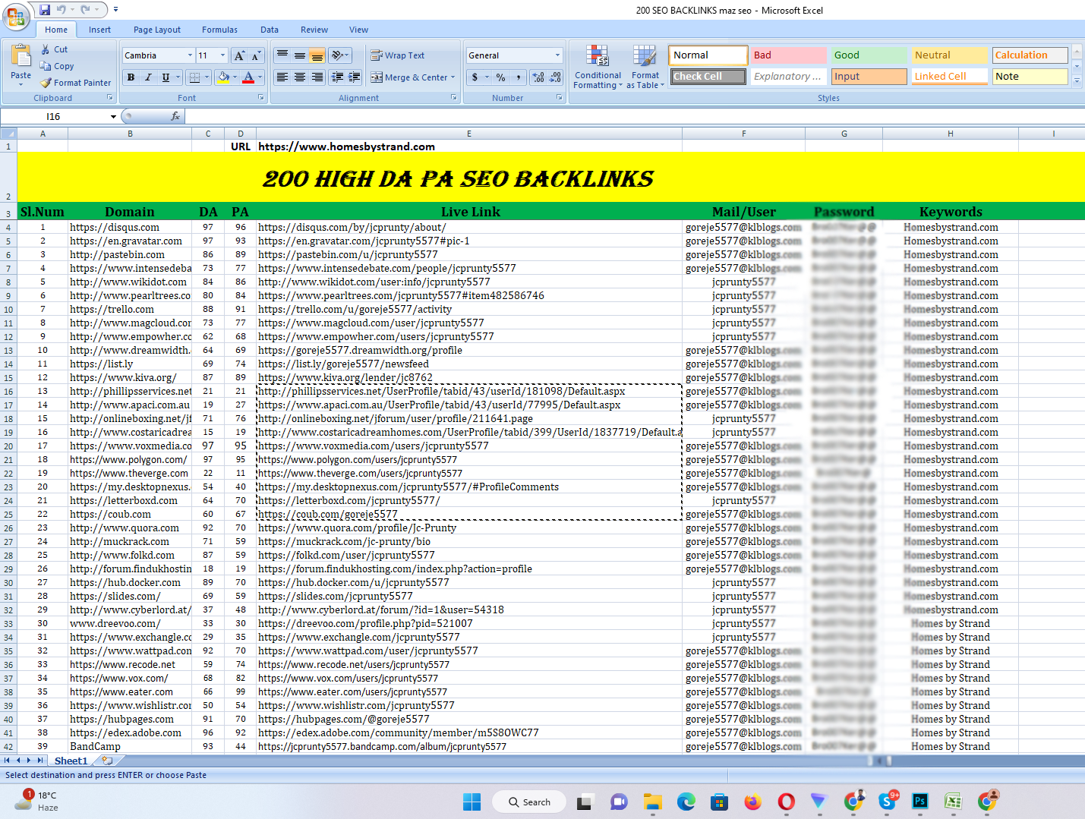The image size is (1085, 819).
Task: Click the Percent Style icon
Action: tap(500, 77)
